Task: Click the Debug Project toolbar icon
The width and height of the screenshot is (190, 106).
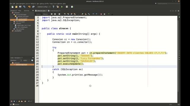Action: click(67, 7)
